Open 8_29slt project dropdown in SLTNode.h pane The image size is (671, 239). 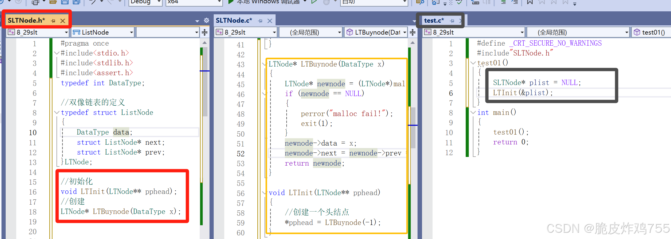click(x=38, y=32)
